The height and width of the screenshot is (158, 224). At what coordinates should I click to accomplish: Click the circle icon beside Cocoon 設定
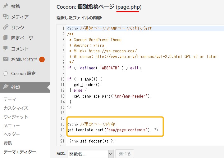pos(5,73)
